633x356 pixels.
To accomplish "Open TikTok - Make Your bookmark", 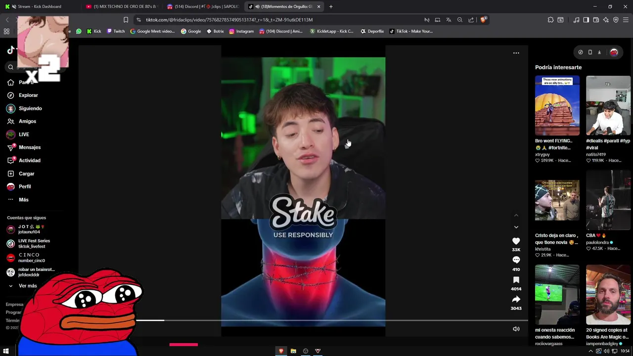I will coord(411,31).
